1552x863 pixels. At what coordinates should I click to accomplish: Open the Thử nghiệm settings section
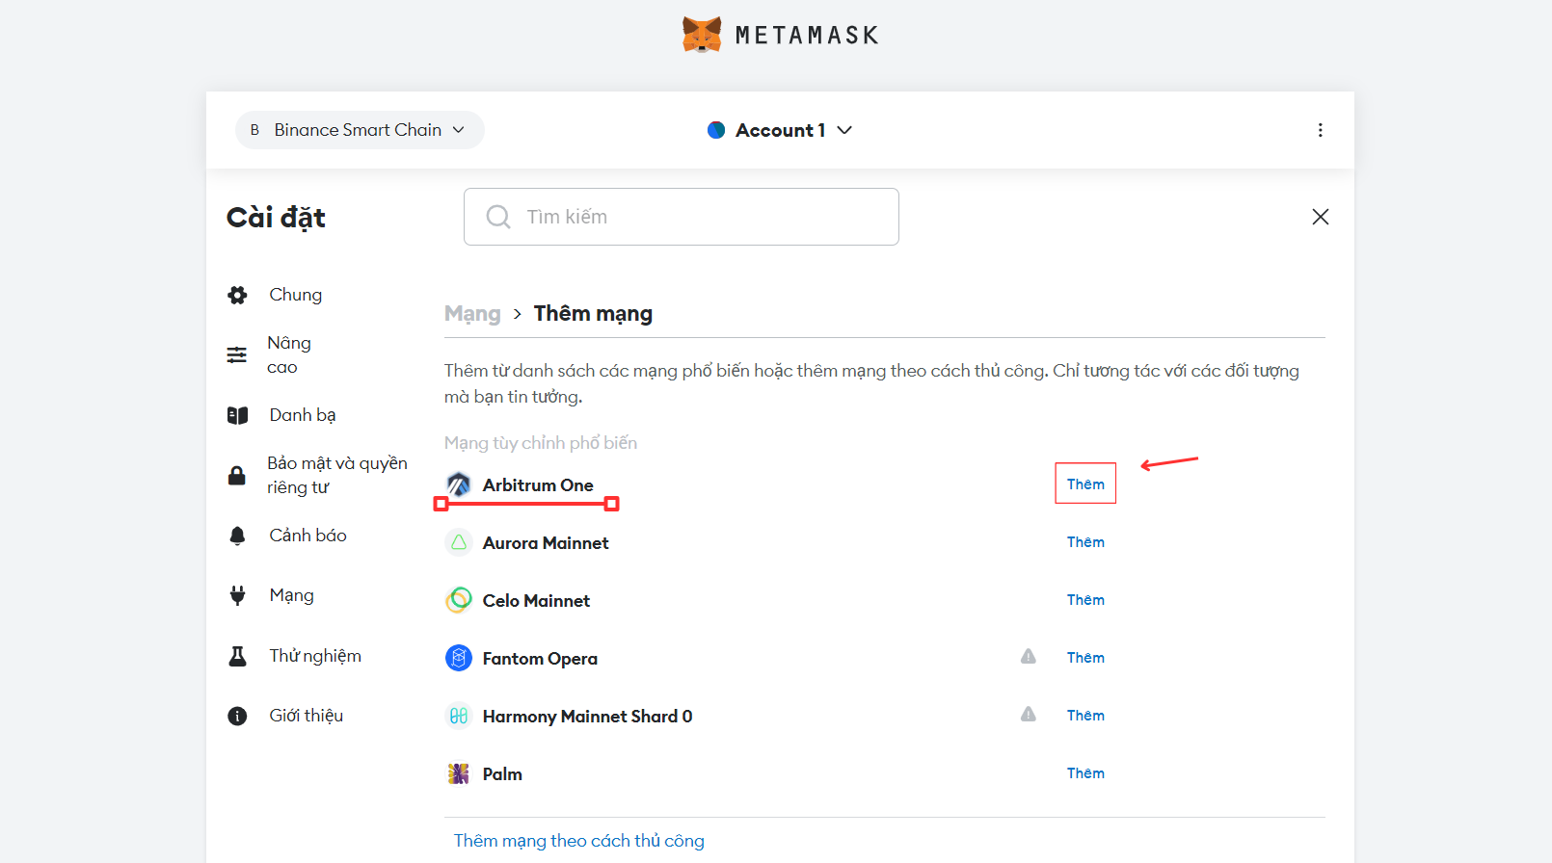point(314,656)
